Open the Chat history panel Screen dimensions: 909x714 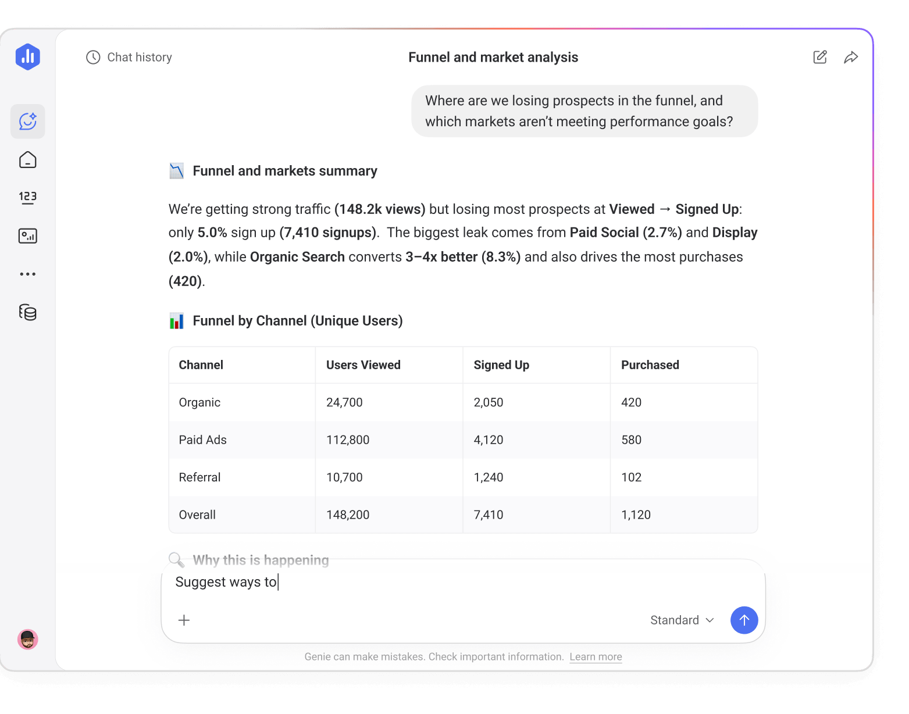(x=129, y=57)
